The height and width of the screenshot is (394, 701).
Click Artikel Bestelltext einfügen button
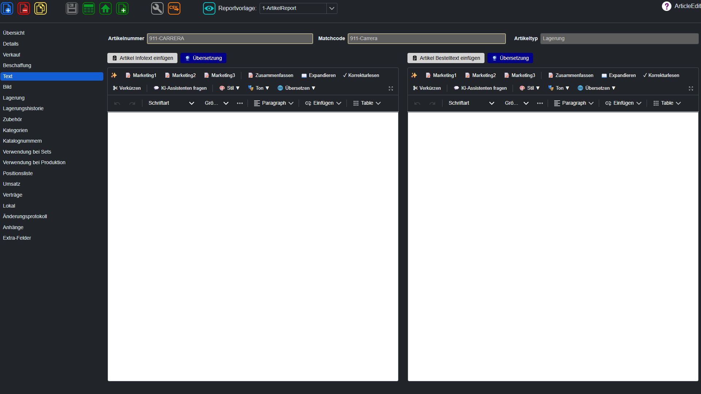pos(446,58)
